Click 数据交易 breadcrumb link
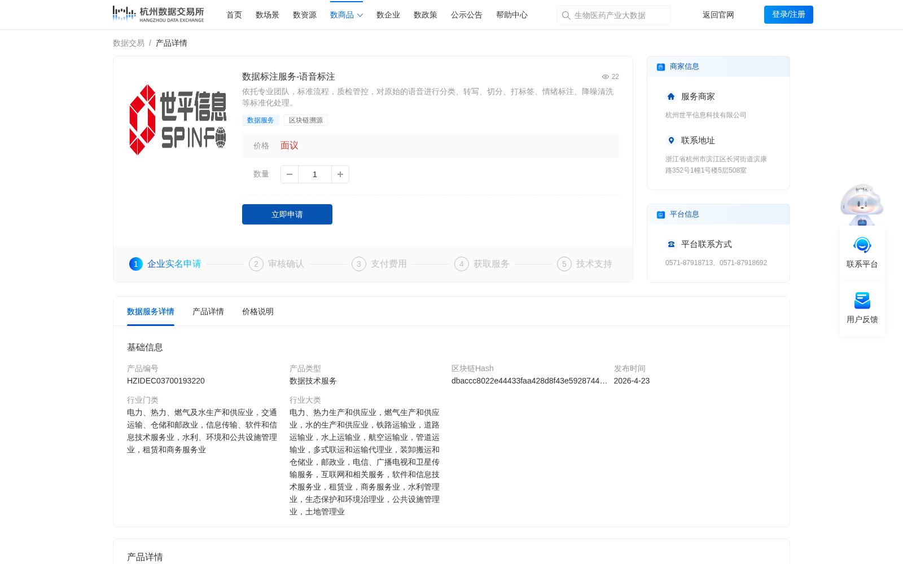The height and width of the screenshot is (564, 903). 129,43
